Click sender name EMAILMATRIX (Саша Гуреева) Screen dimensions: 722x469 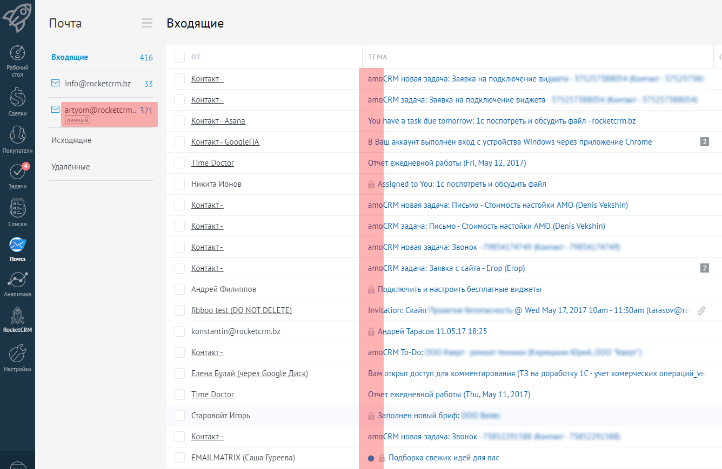pyautogui.click(x=243, y=458)
